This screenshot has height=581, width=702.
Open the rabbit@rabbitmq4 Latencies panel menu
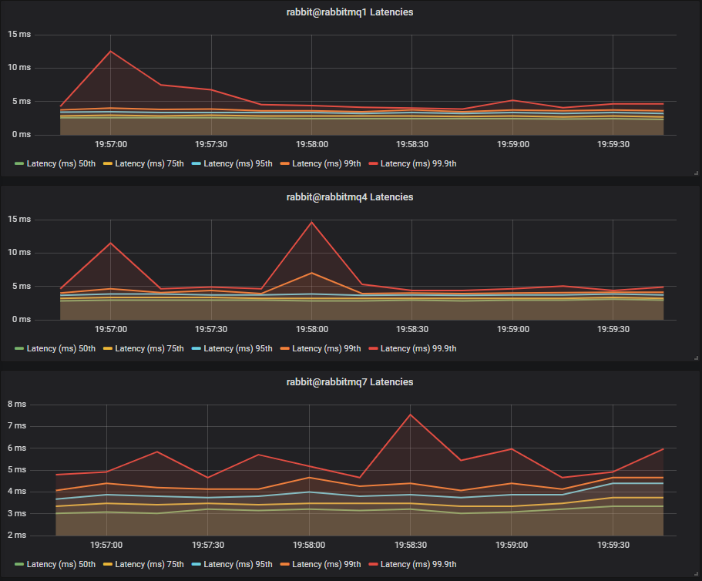point(351,196)
